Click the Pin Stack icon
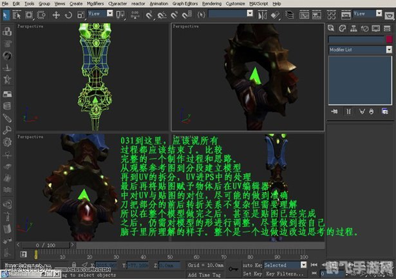Screen dimensions: 396x279 point(334,112)
